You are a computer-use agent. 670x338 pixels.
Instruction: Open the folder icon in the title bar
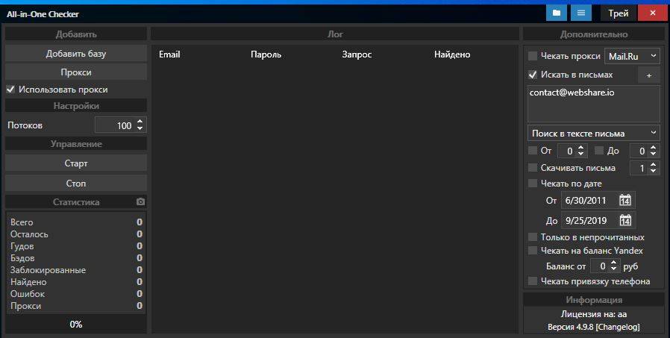click(557, 13)
